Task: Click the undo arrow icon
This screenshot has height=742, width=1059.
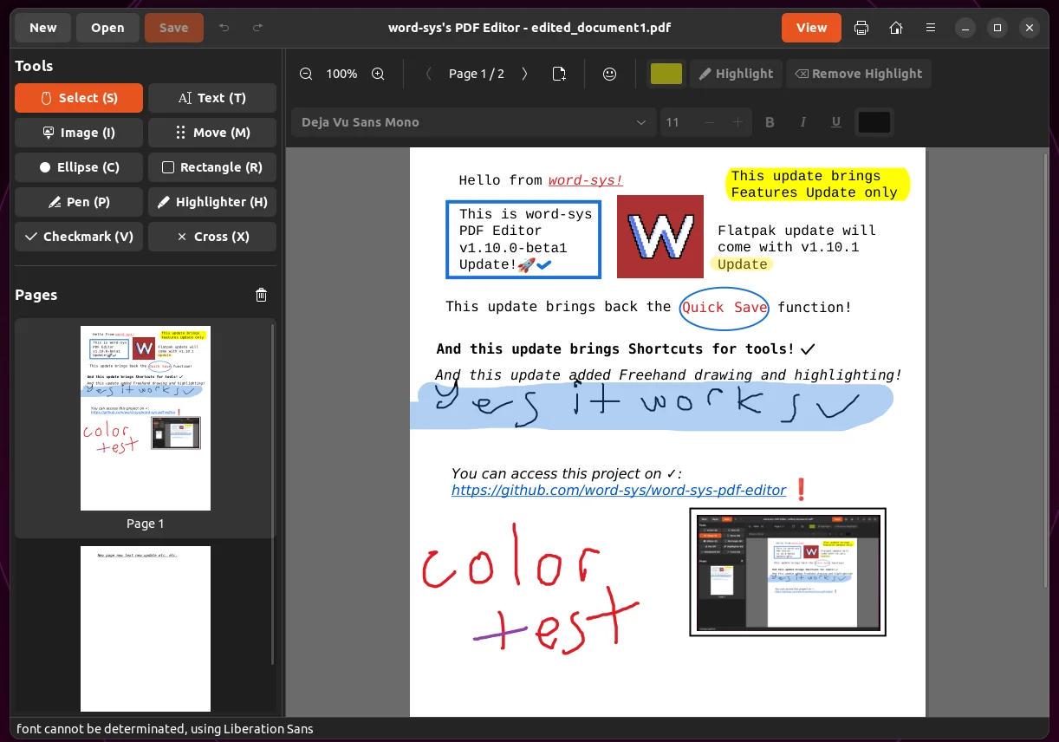Action: point(224,28)
